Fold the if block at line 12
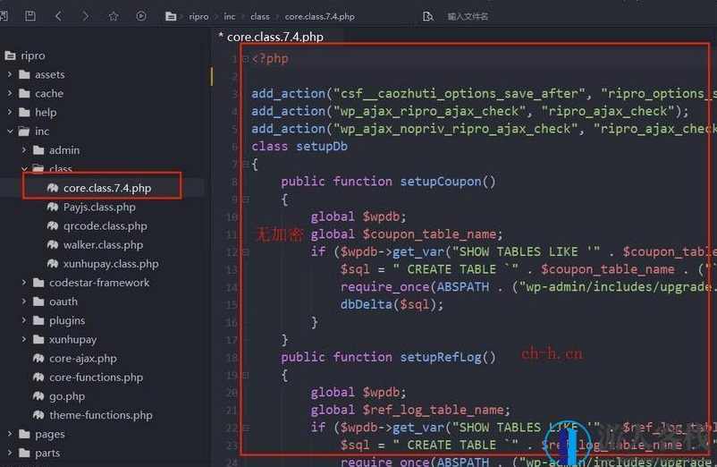This screenshot has height=467, width=717. click(246, 252)
